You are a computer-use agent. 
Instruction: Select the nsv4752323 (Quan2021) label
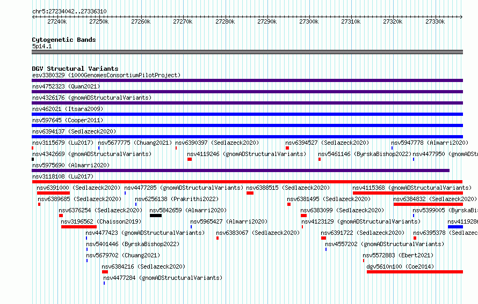point(66,86)
